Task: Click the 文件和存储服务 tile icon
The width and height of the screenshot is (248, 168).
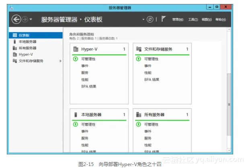Action: pos(139,49)
